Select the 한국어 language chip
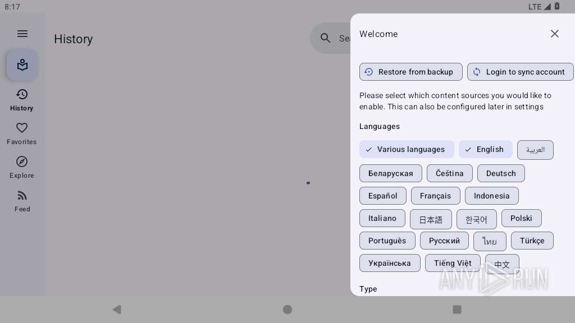Screen dimensions: 575x323 (x=476, y=219)
